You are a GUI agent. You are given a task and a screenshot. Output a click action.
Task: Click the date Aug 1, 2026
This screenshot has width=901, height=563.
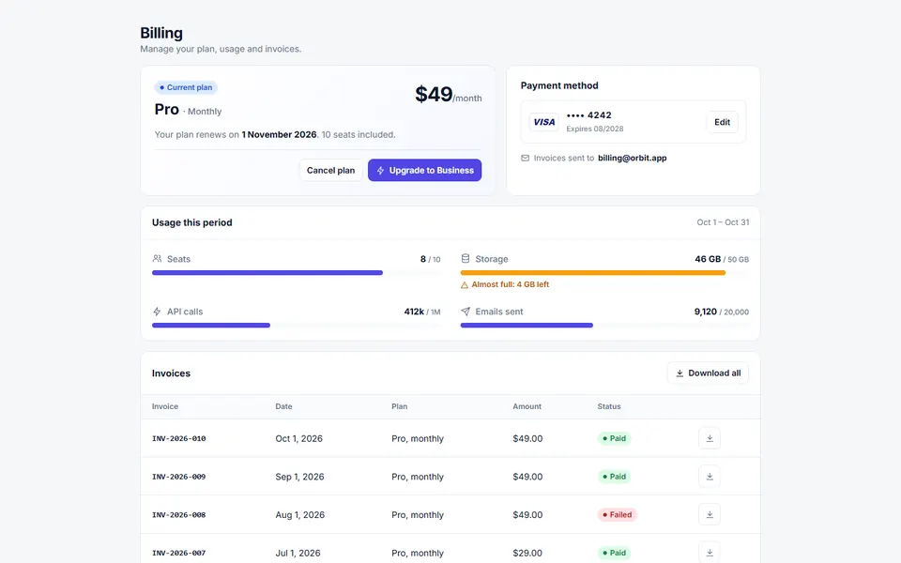coord(300,515)
